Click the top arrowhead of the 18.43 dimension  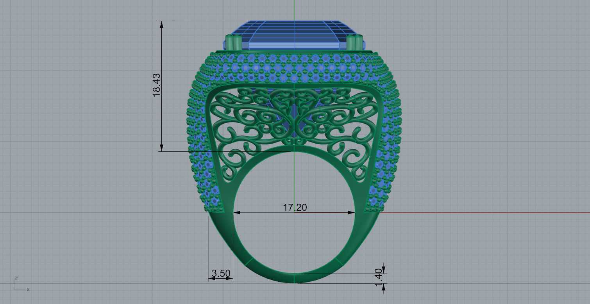161,24
